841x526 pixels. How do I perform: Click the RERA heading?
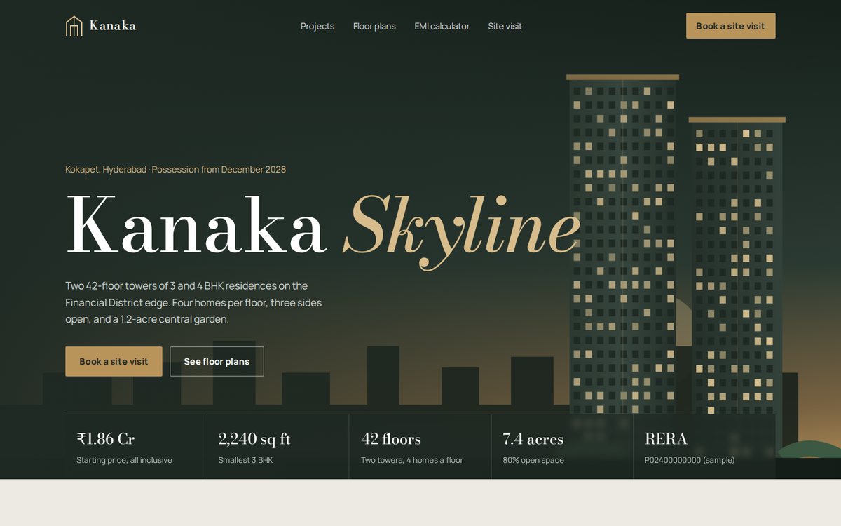[x=666, y=439]
